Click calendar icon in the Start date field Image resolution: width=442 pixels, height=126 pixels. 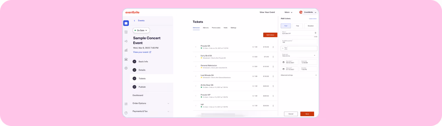coord(284,62)
